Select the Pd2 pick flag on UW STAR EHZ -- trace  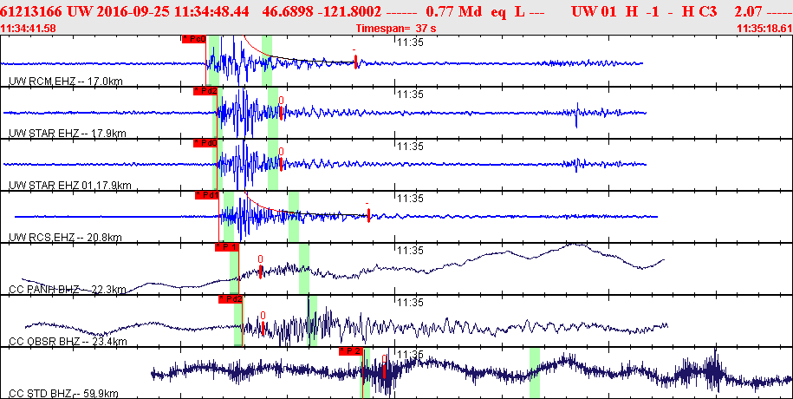click(206, 91)
